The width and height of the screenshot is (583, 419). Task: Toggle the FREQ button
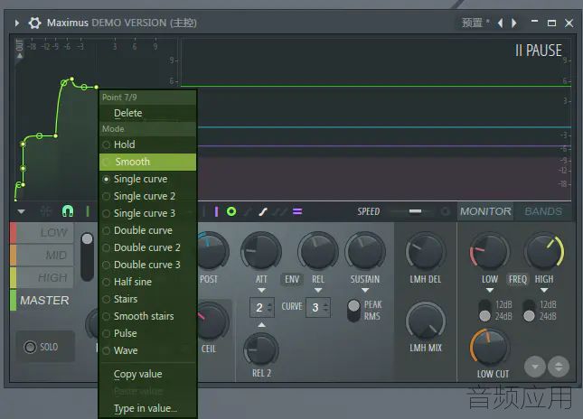click(x=518, y=279)
